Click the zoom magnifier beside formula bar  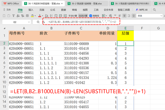pos(38,22)
